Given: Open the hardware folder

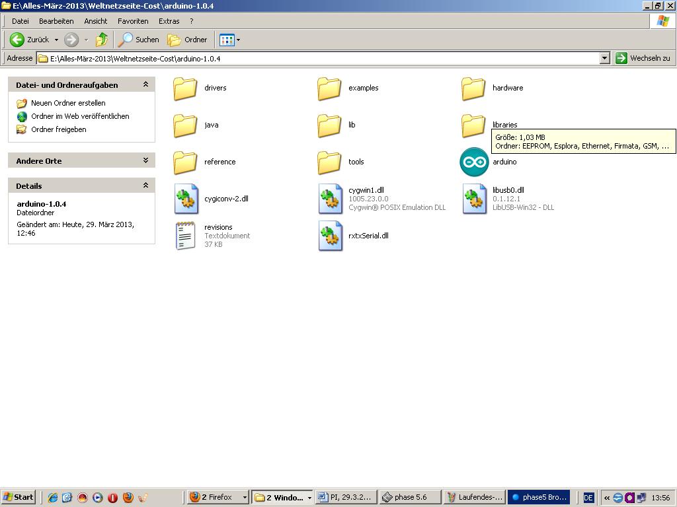Looking at the screenshot, I should 492,88.
